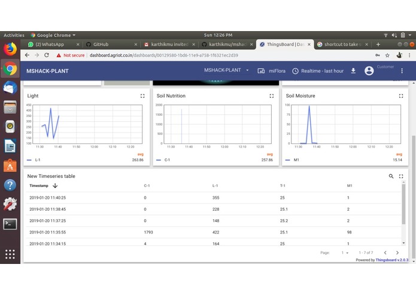
Task: Open saved passwords key icon
Action: pyautogui.click(x=377, y=56)
